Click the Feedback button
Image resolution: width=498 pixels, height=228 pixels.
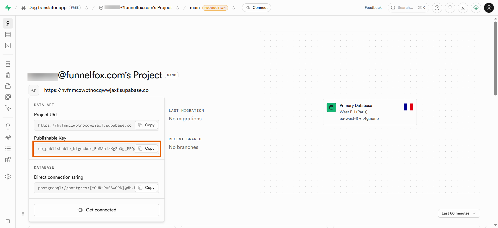click(x=373, y=8)
